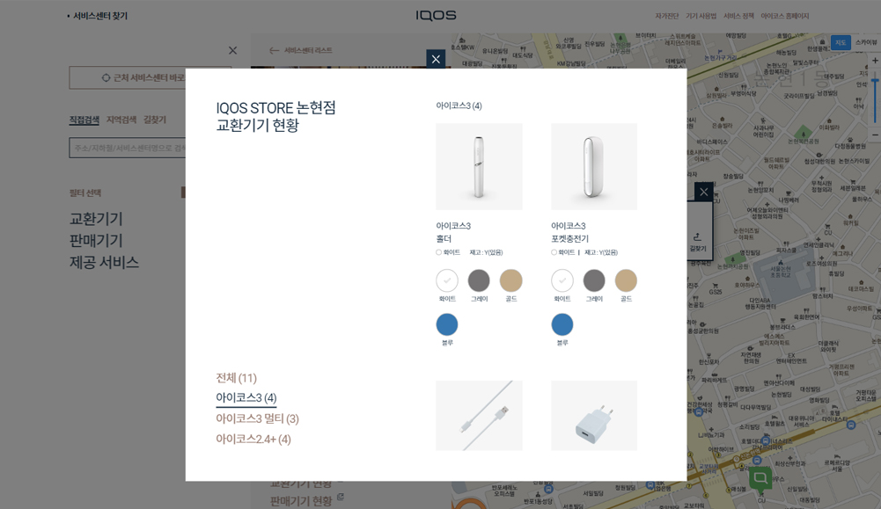This screenshot has height=509, width=881.
Task: Switch to 아이코스3 멀티 (3) category
Action: (257, 418)
